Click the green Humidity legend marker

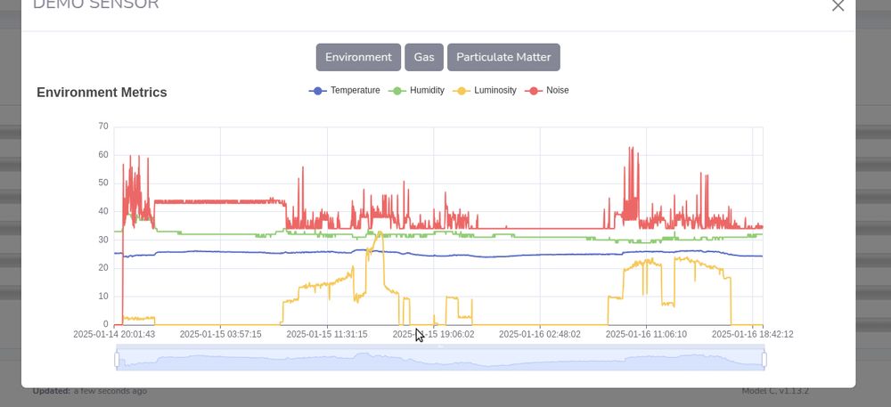coord(397,91)
